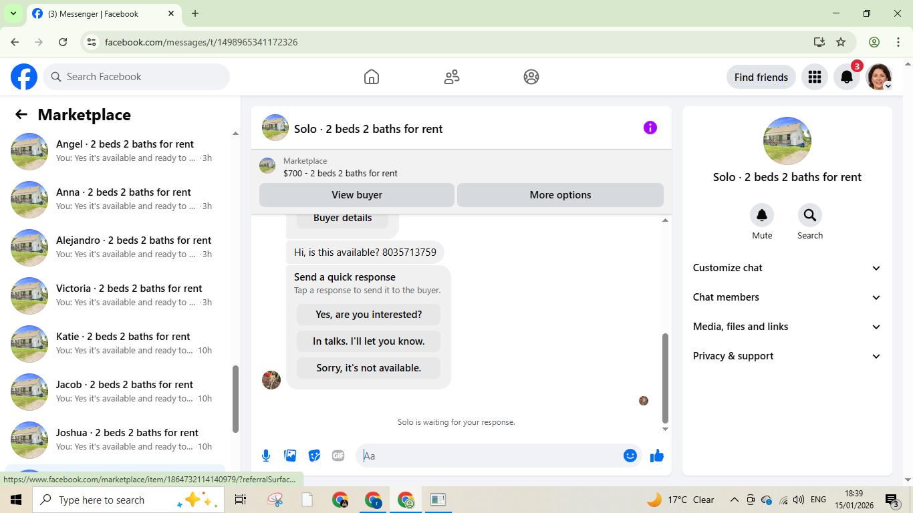Expand Privacy & support section
Screen dimensions: 913x513
(787, 356)
